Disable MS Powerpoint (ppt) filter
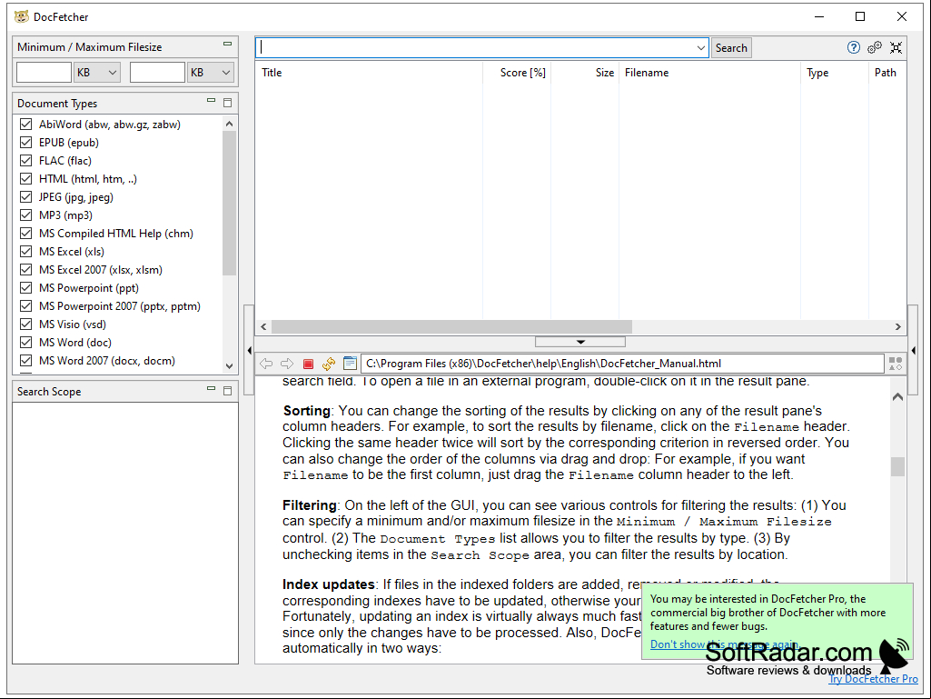 [x=25, y=287]
